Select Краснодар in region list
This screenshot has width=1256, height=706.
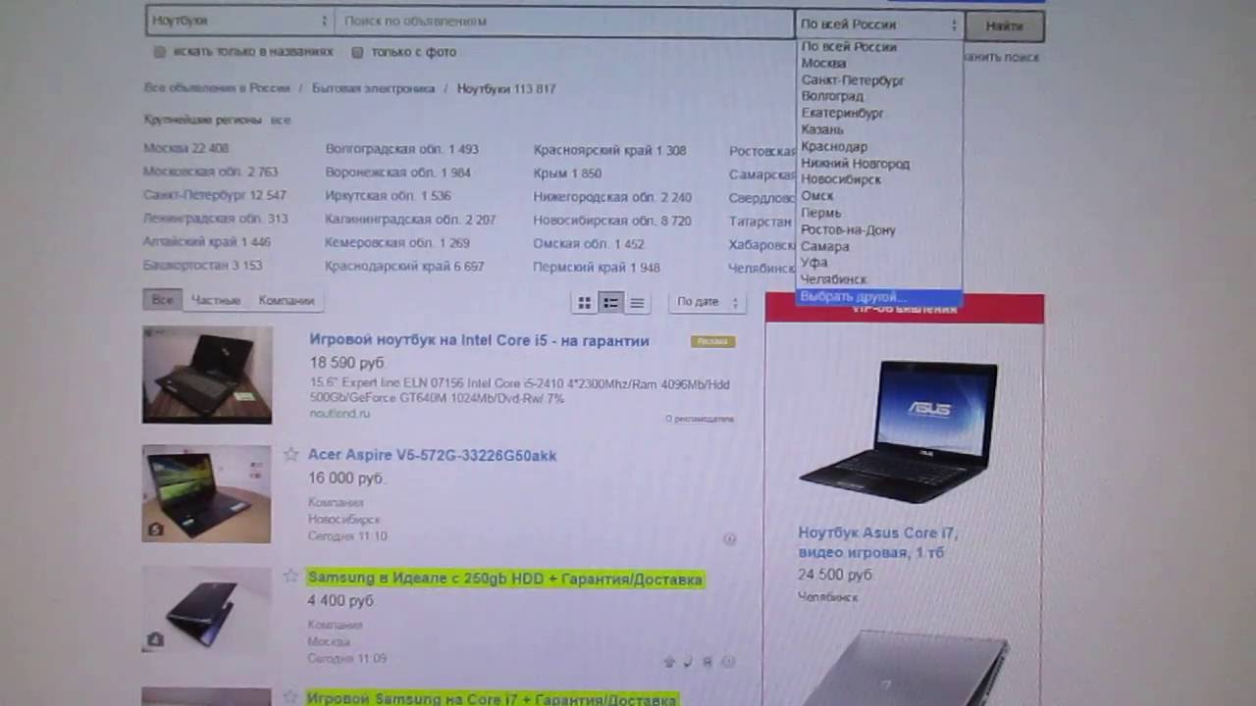point(834,146)
